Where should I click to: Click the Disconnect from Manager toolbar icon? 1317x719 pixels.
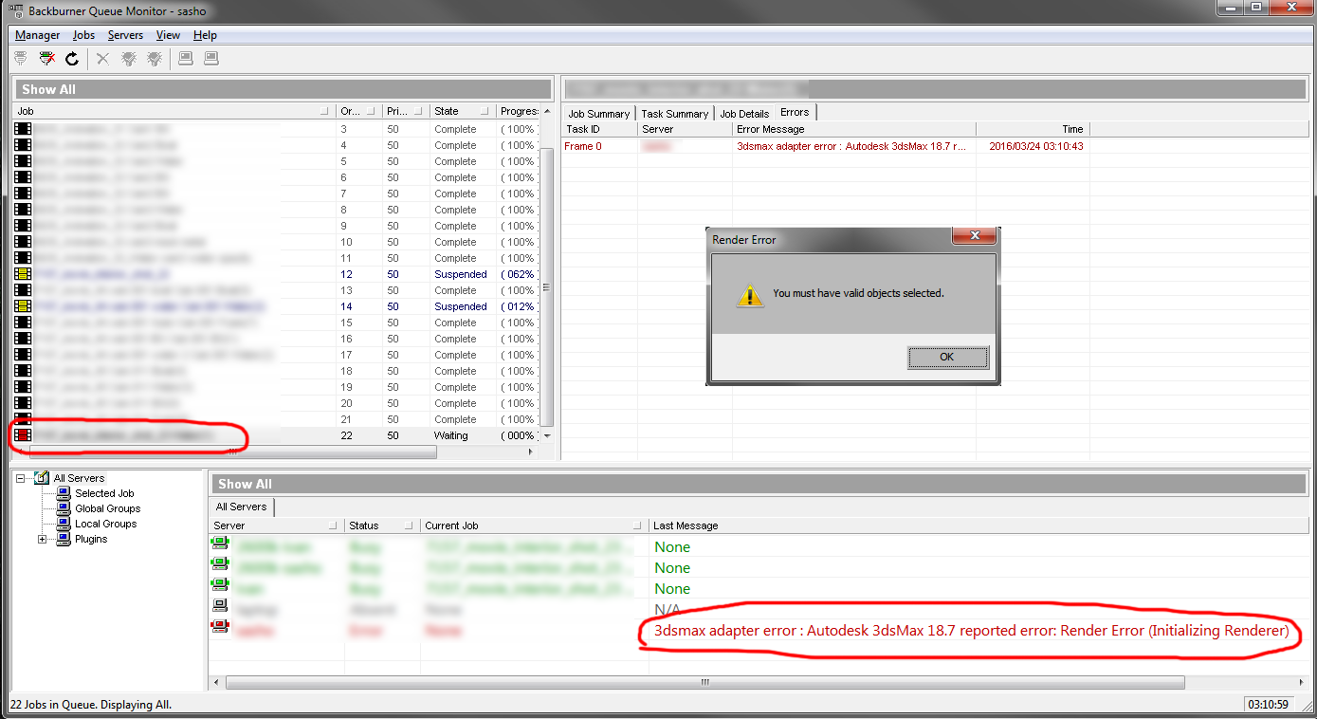click(46, 59)
